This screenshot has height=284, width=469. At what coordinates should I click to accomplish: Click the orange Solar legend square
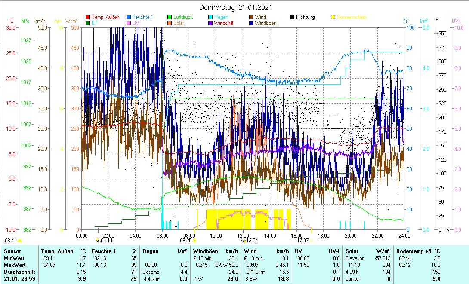coord(170,23)
